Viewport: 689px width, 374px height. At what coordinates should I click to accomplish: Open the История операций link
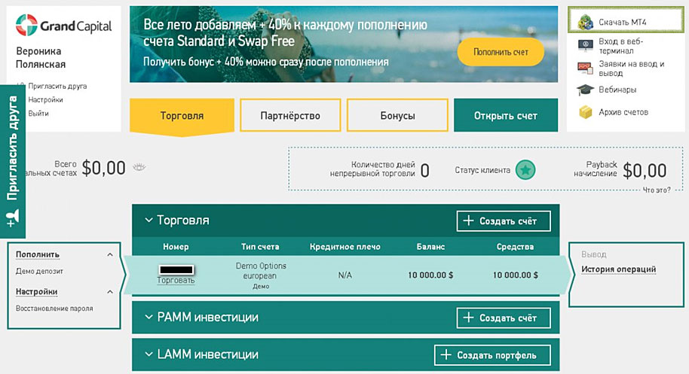[618, 269]
